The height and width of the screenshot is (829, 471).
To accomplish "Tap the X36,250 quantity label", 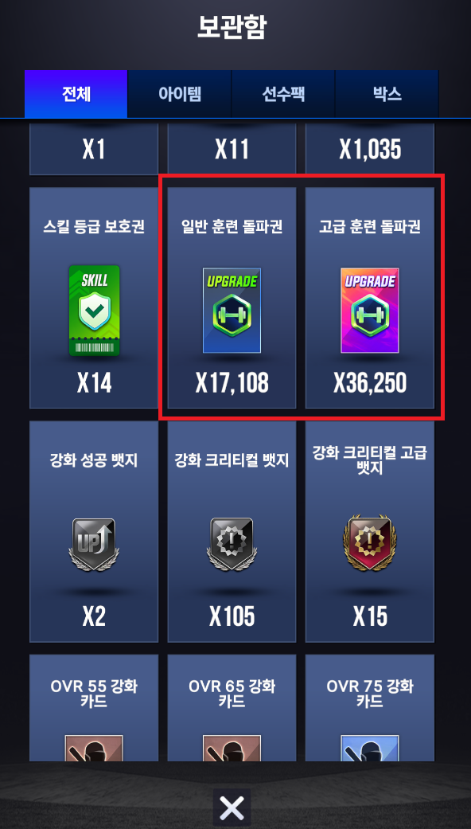I will (x=370, y=383).
